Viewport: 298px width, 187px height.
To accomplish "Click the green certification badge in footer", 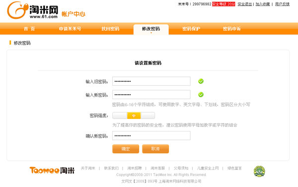I will (259, 171).
